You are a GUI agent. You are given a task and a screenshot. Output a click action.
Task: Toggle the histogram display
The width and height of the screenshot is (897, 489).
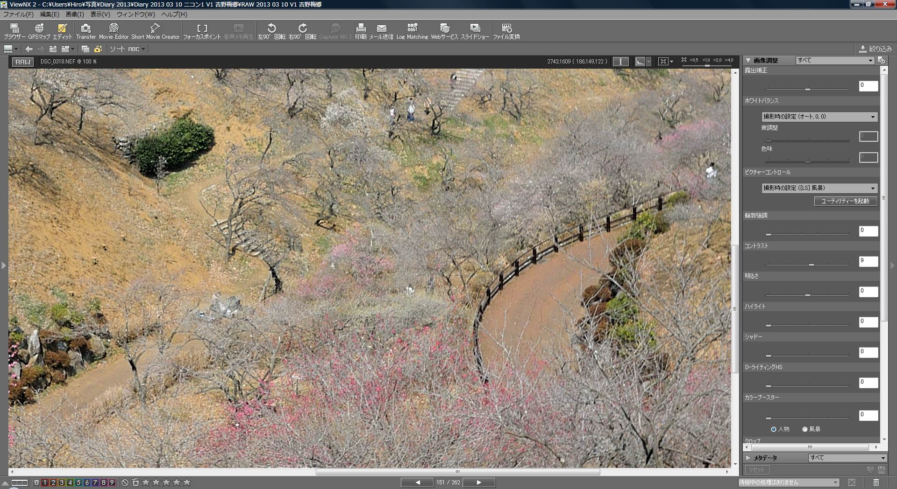pyautogui.click(x=640, y=62)
